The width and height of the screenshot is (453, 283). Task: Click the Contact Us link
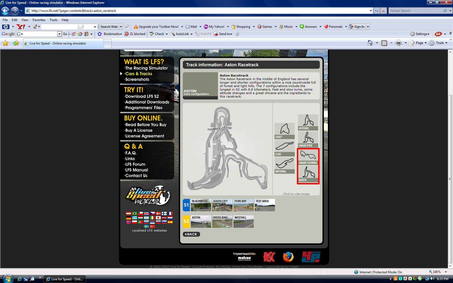pyautogui.click(x=136, y=176)
